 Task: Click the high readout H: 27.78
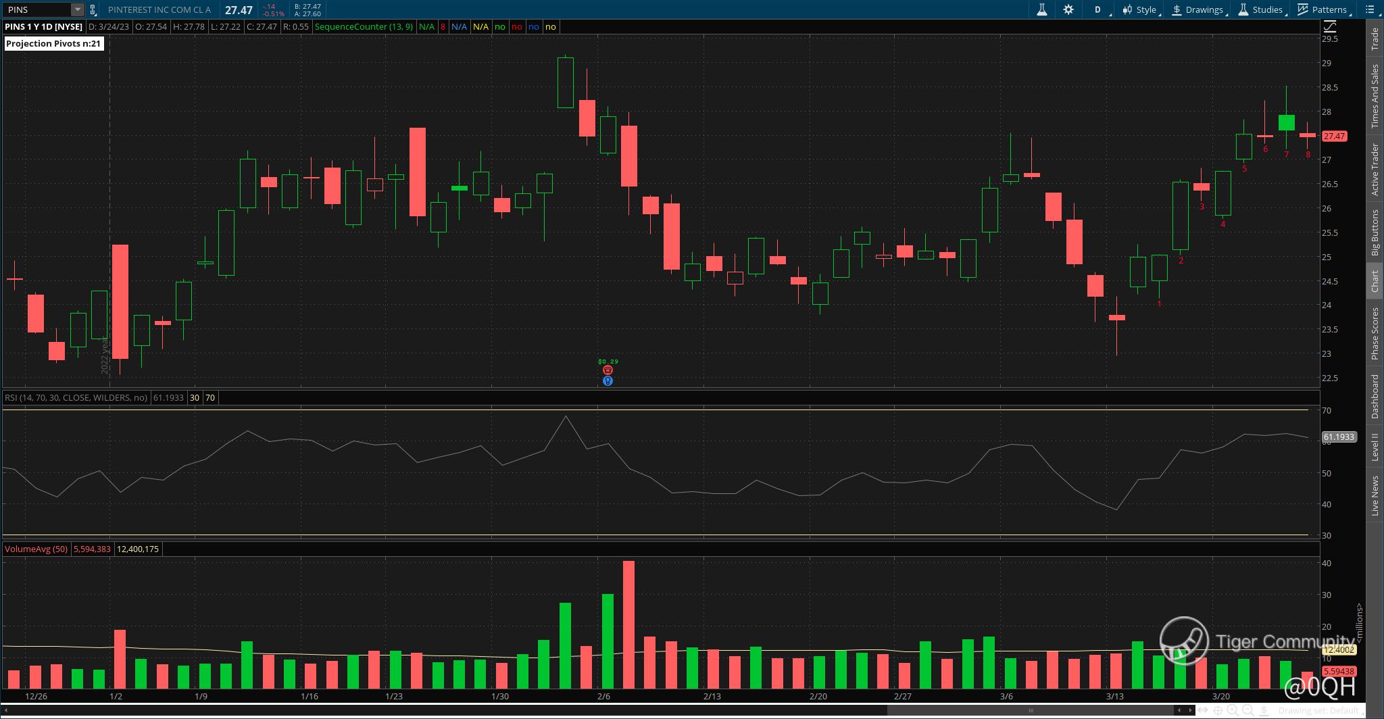(x=189, y=26)
